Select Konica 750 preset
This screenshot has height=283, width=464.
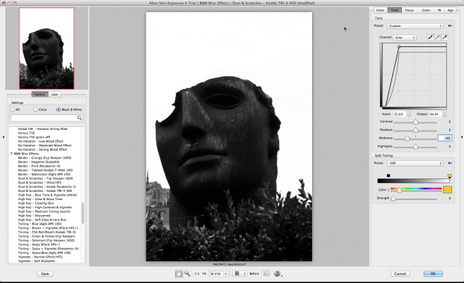[26, 133]
